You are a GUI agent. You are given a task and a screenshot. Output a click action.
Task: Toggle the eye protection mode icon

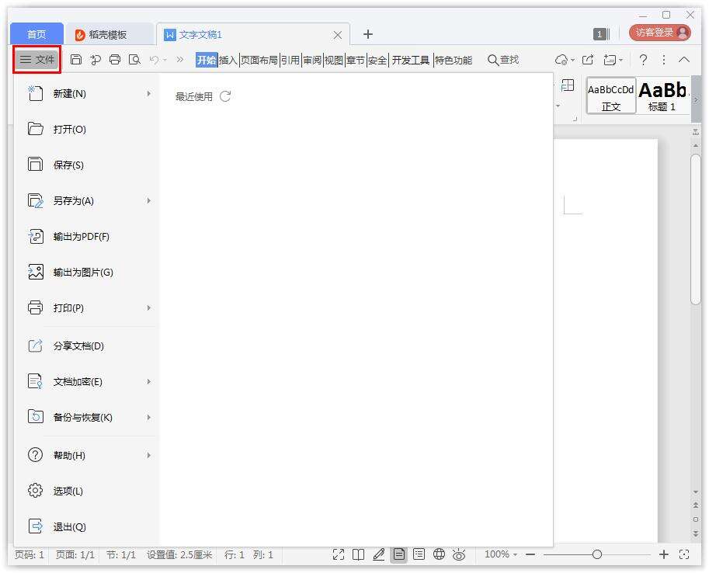click(x=459, y=554)
